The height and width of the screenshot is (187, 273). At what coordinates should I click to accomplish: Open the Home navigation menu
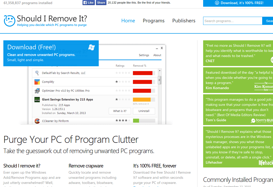128,21
